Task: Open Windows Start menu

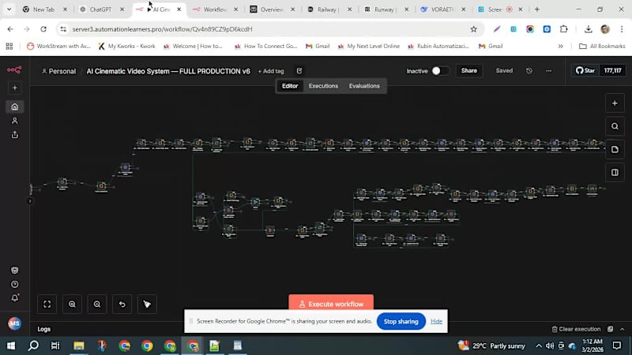Action: [11, 346]
